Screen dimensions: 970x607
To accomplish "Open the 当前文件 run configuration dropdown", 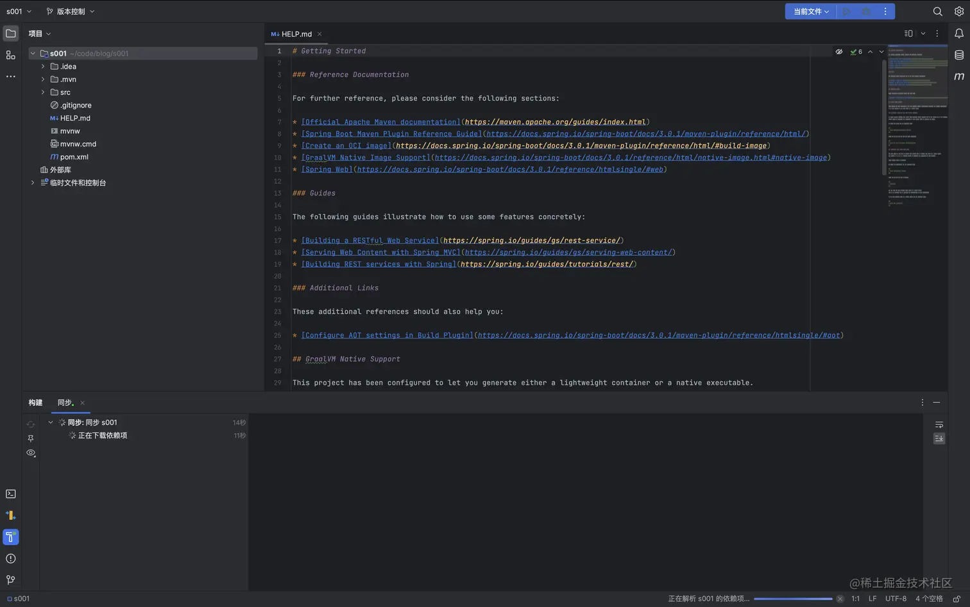I will point(810,11).
